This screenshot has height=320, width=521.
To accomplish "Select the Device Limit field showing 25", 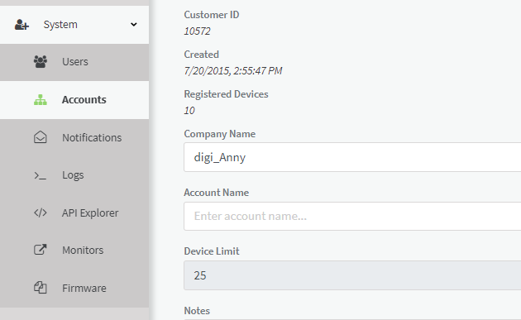I will pyautogui.click(x=352, y=275).
